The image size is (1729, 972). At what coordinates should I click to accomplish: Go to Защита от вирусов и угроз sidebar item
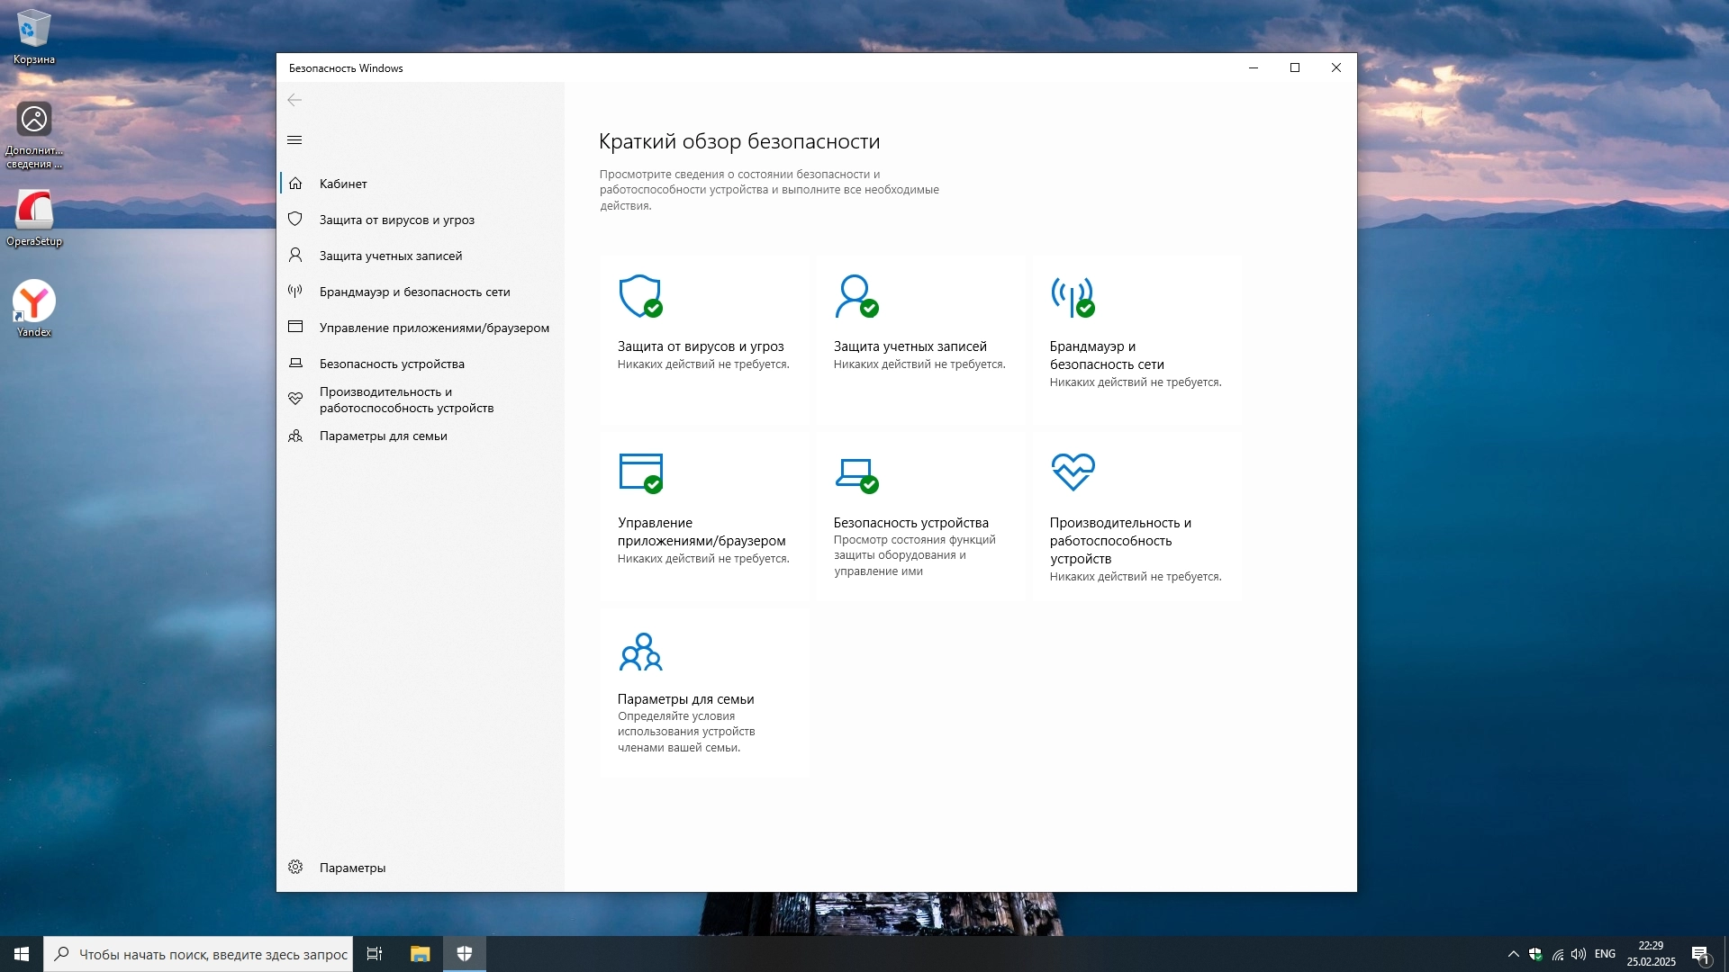396,220
